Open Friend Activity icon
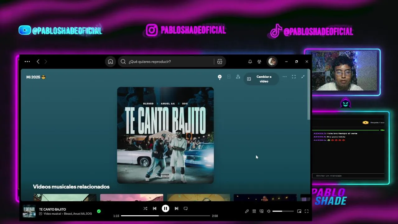Viewport: 398px width, 224px height. 259,62
